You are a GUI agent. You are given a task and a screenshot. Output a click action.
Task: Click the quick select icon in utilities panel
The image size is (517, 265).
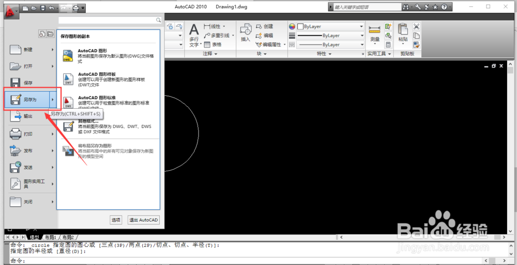[x=388, y=26]
